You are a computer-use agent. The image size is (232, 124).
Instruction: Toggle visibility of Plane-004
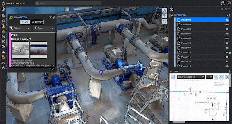point(227,24)
